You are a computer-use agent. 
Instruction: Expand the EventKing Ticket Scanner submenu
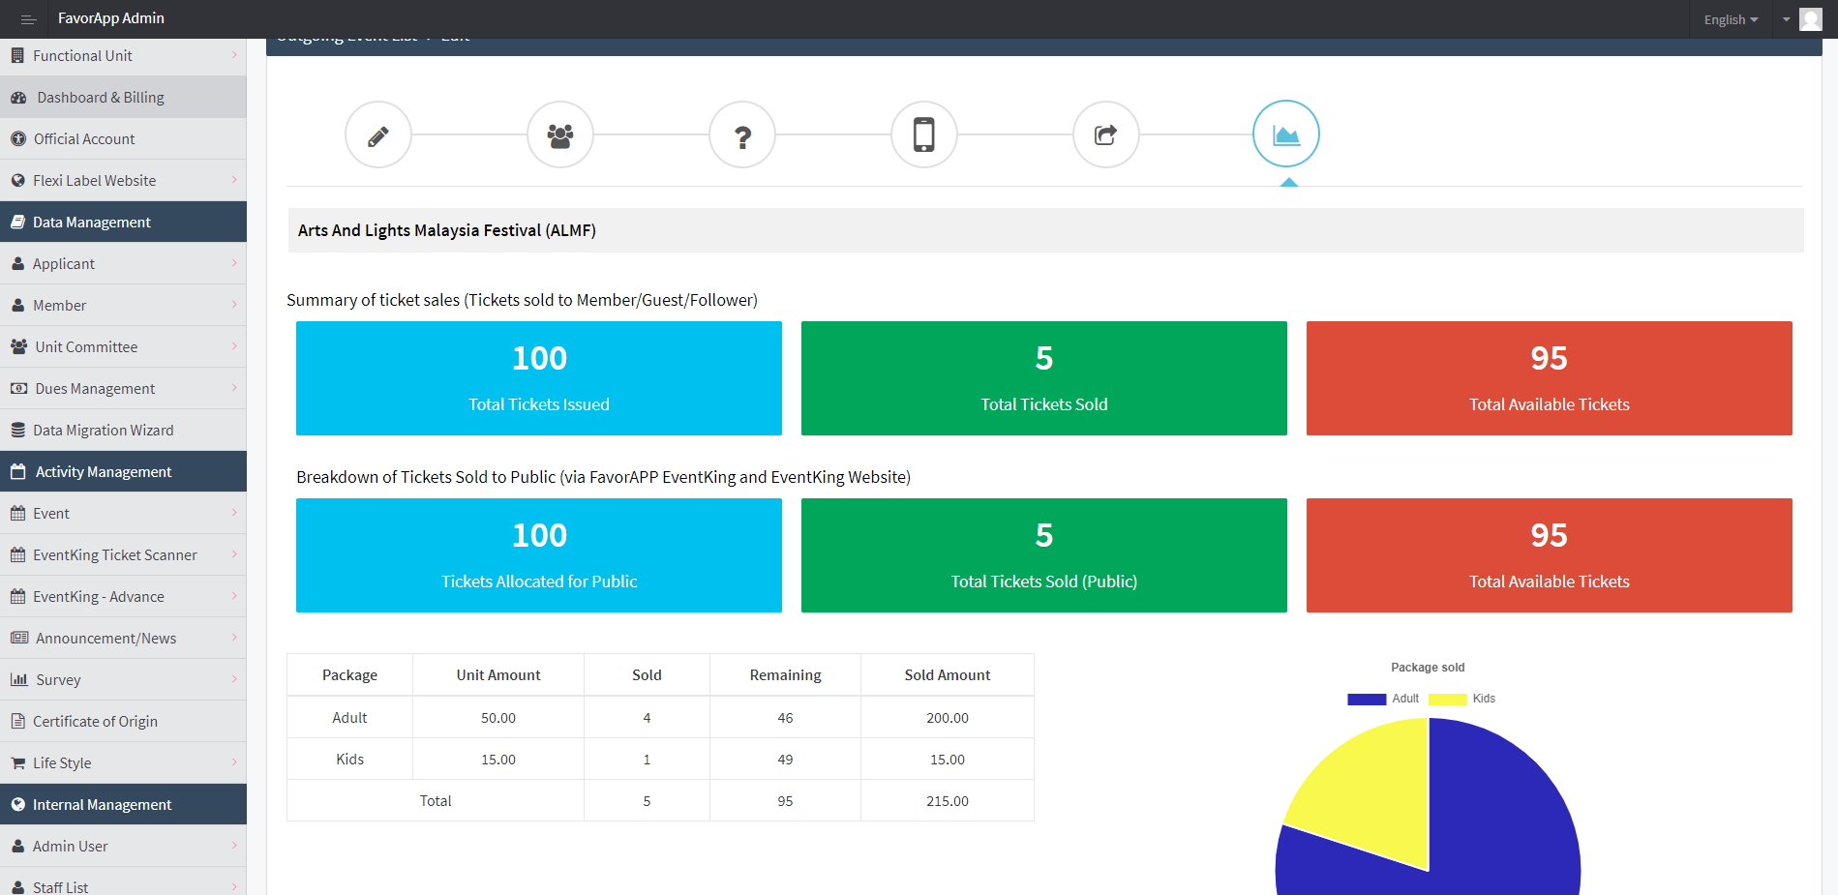point(123,555)
